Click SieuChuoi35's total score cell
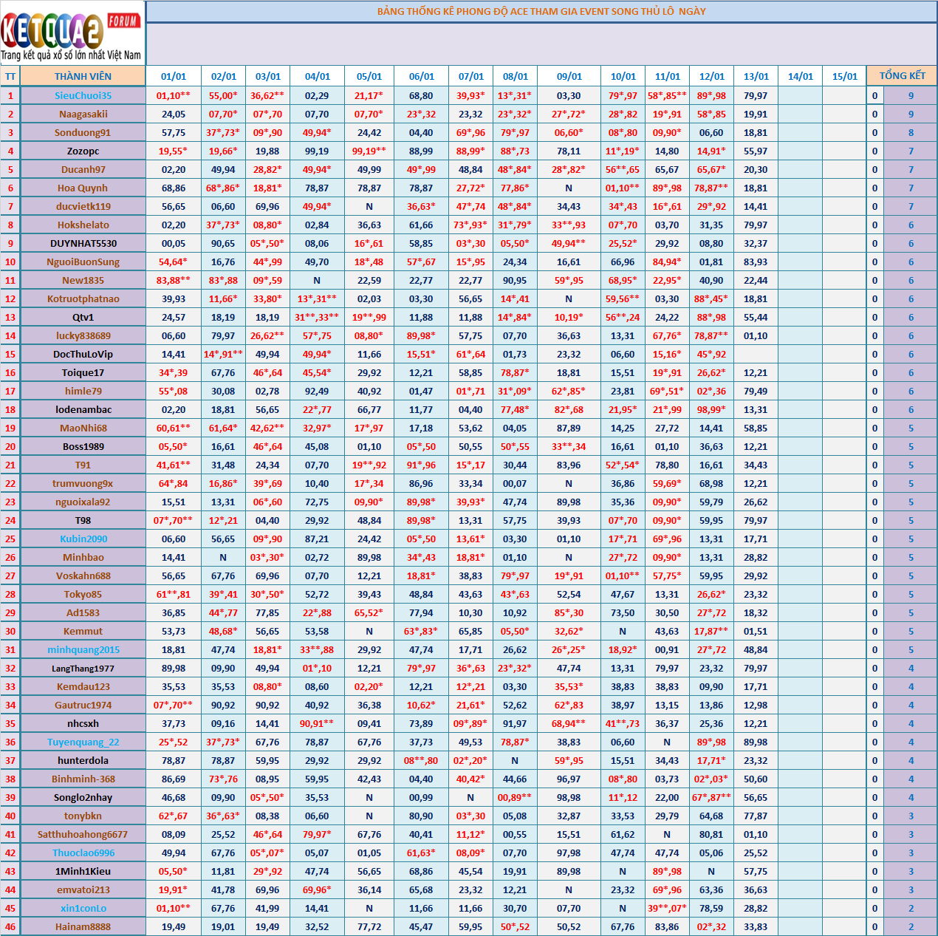The image size is (938, 936). [x=910, y=95]
